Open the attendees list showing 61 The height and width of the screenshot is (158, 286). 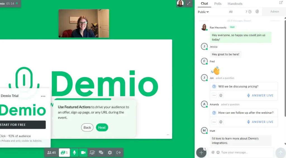point(51,152)
